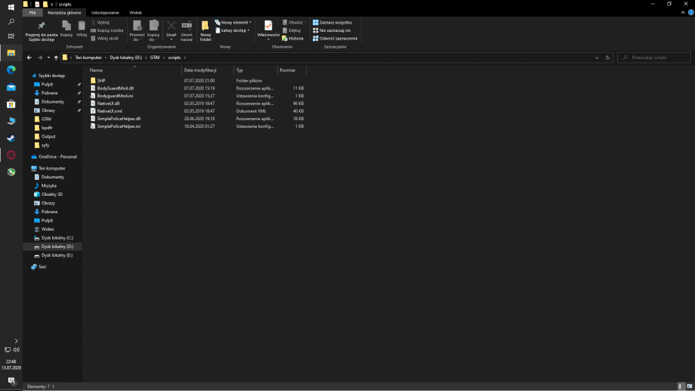Screen dimensions: 695x391
Task: Select the SimplePoliceHelper.ini file
Action: 119,126
